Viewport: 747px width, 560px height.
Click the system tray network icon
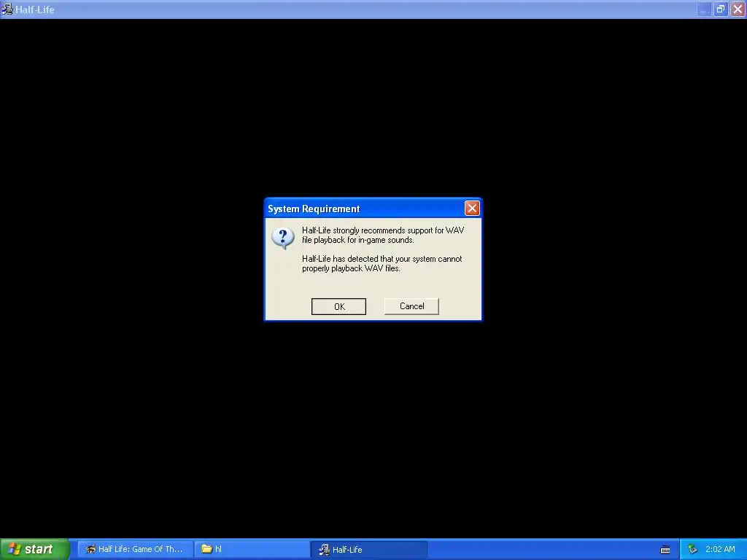pyautogui.click(x=692, y=549)
